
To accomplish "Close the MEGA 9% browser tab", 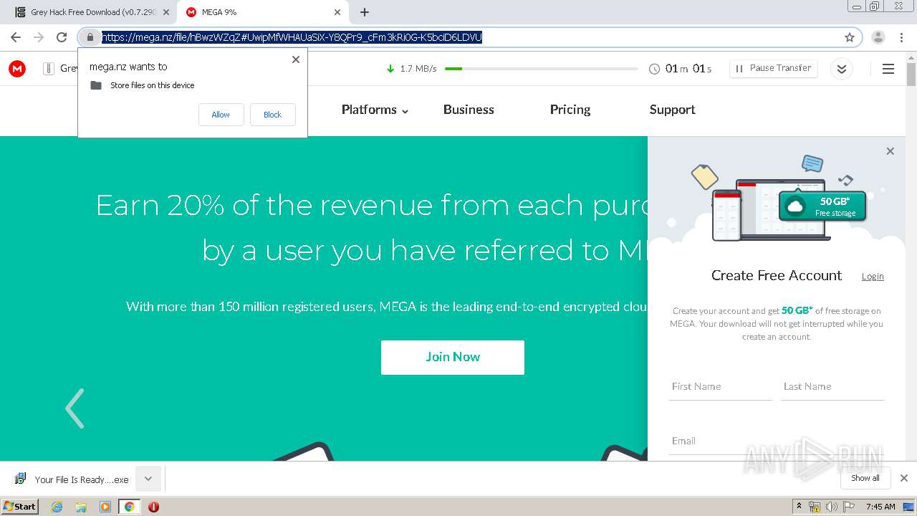I will pyautogui.click(x=337, y=12).
